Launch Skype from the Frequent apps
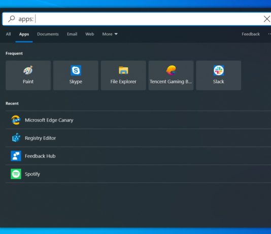This screenshot has width=271, height=234. click(76, 75)
